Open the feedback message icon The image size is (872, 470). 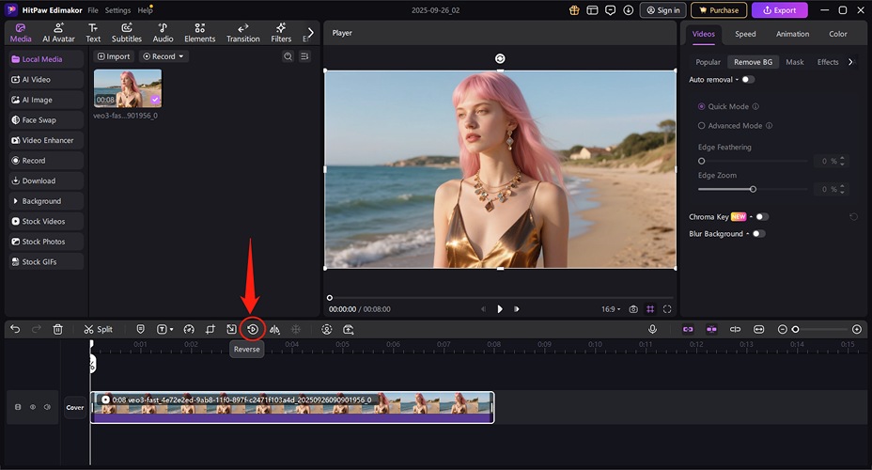coord(610,10)
